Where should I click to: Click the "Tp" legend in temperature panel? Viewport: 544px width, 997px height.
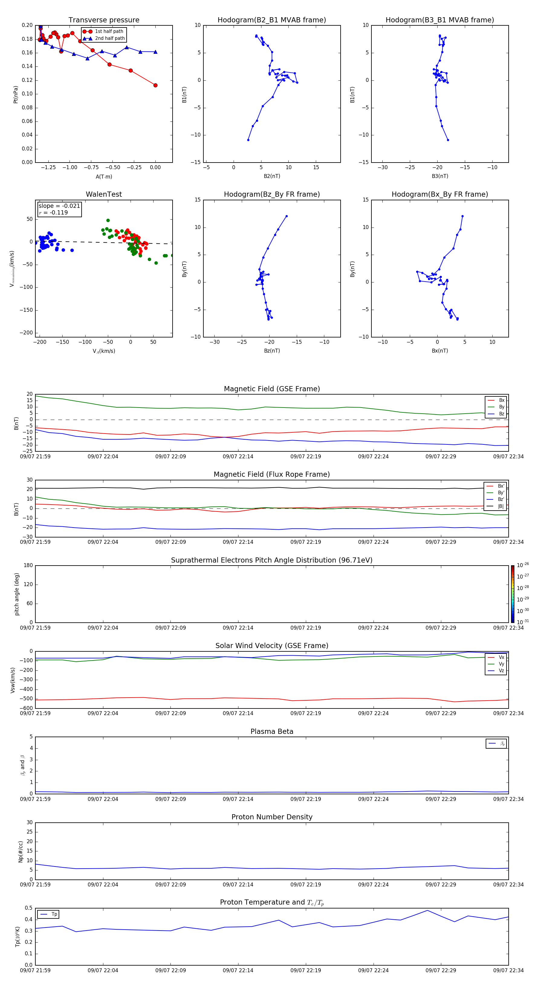(x=48, y=914)
